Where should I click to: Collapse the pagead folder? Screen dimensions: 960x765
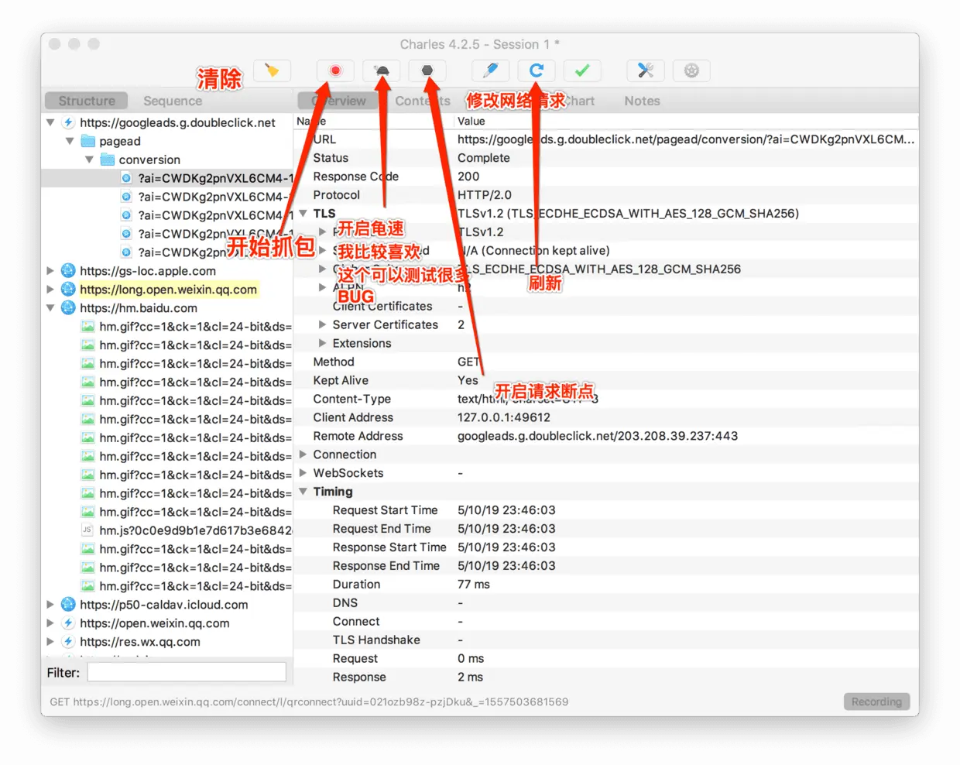pyautogui.click(x=70, y=141)
